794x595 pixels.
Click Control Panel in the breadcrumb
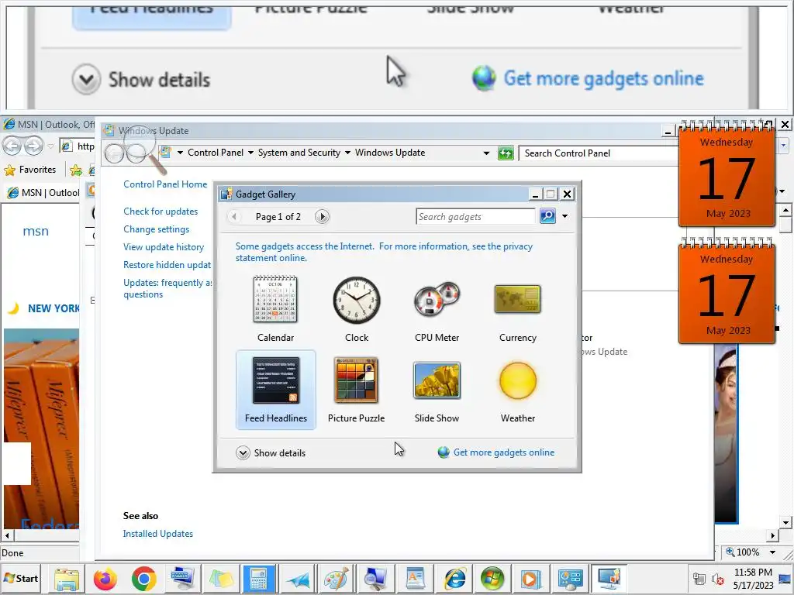216,153
